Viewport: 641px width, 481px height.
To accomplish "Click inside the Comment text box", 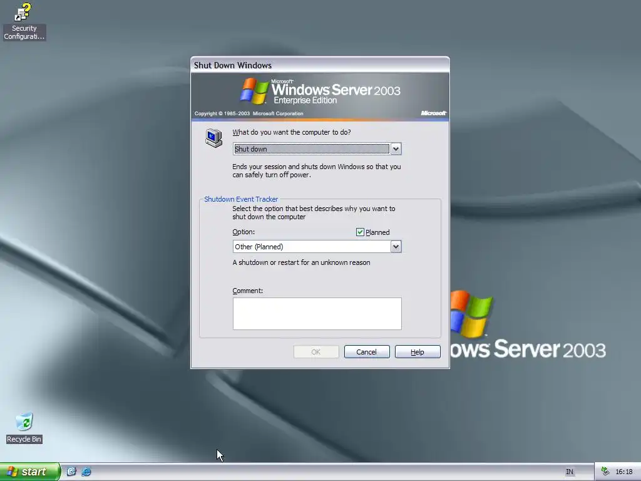I will (317, 314).
